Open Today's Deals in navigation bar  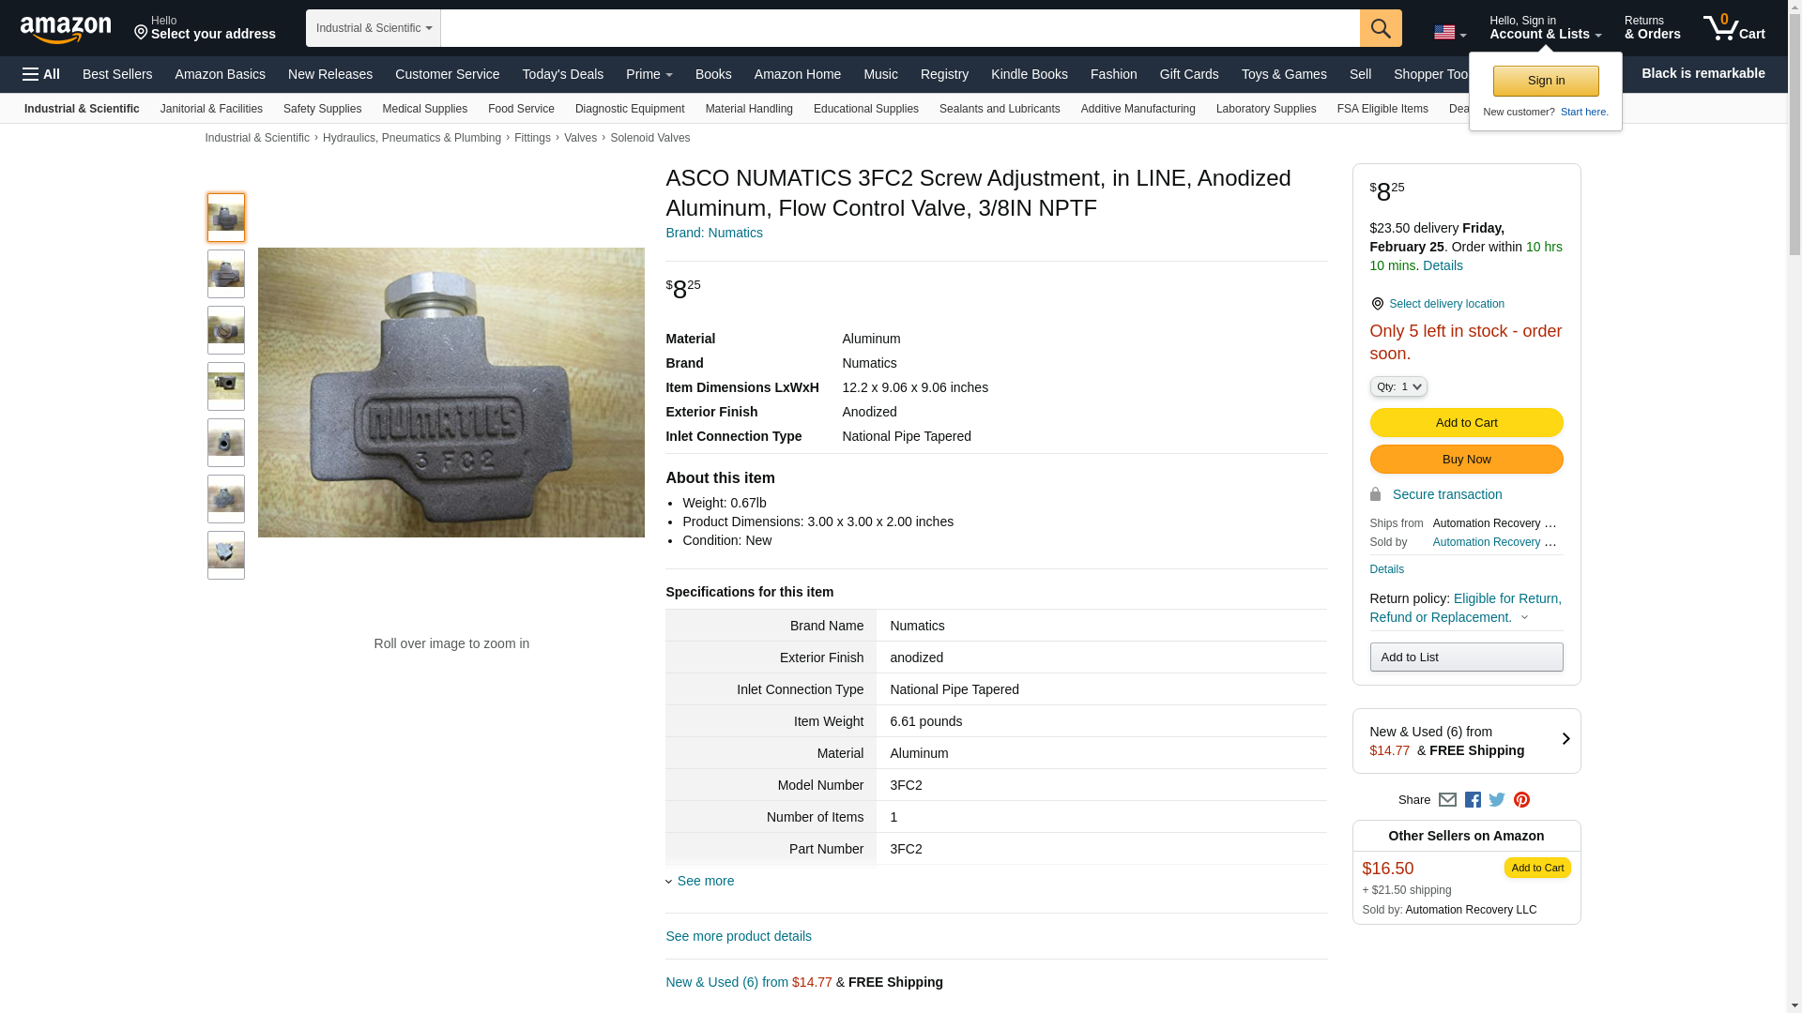tap(562, 74)
